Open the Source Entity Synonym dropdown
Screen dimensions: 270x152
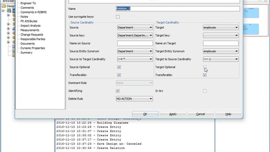click(x=135, y=51)
